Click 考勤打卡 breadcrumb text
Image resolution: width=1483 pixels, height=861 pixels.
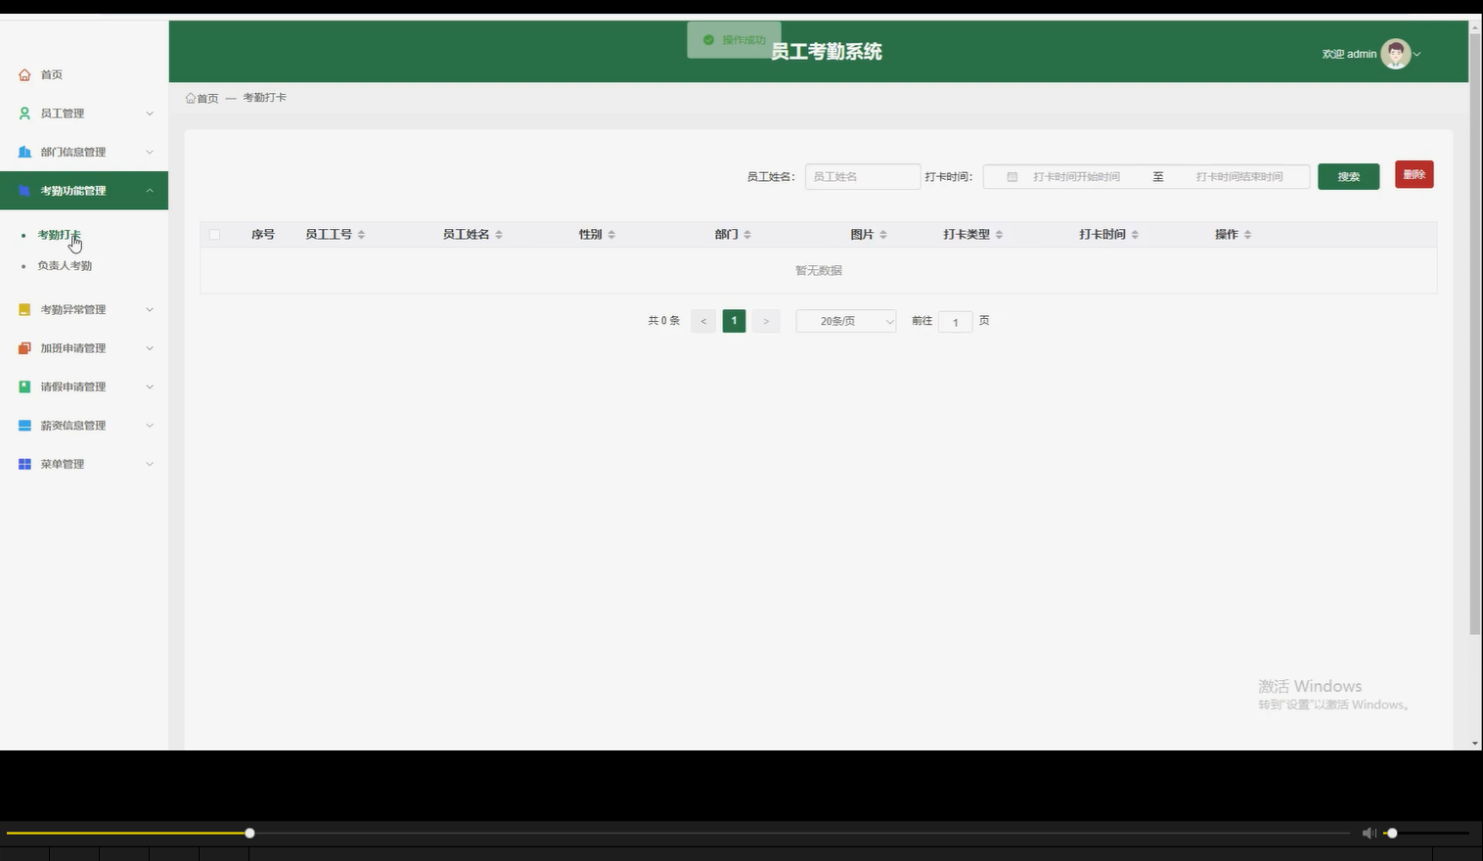click(x=264, y=98)
